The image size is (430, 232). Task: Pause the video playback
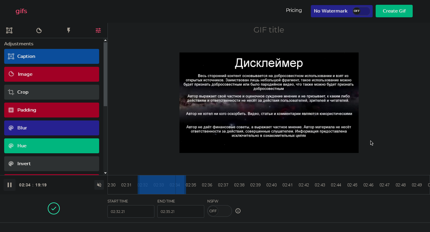point(10,185)
